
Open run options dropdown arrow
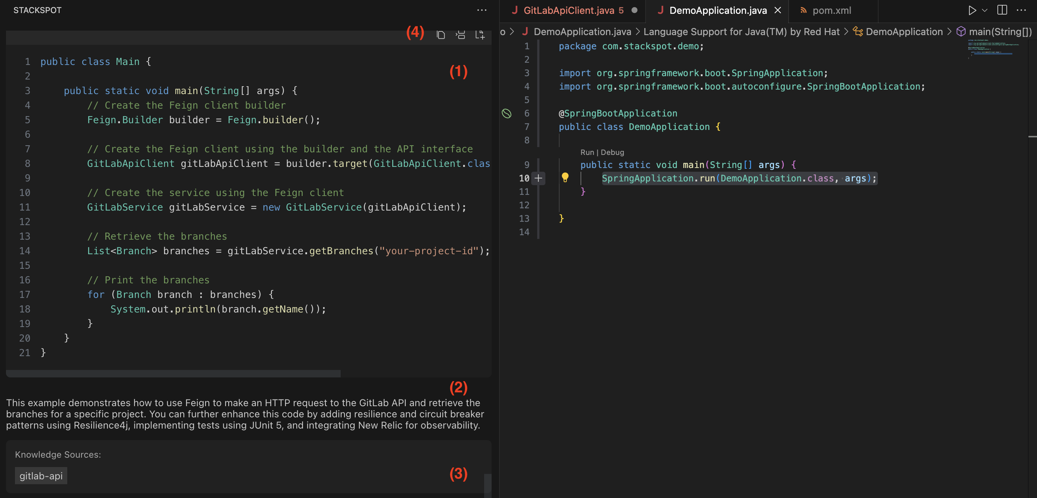pyautogui.click(x=985, y=10)
